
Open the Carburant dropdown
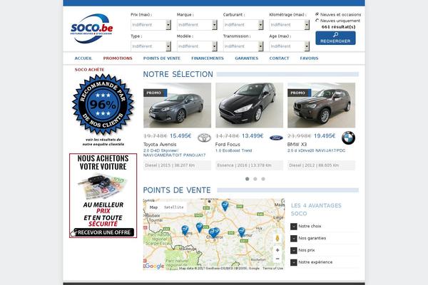click(243, 25)
